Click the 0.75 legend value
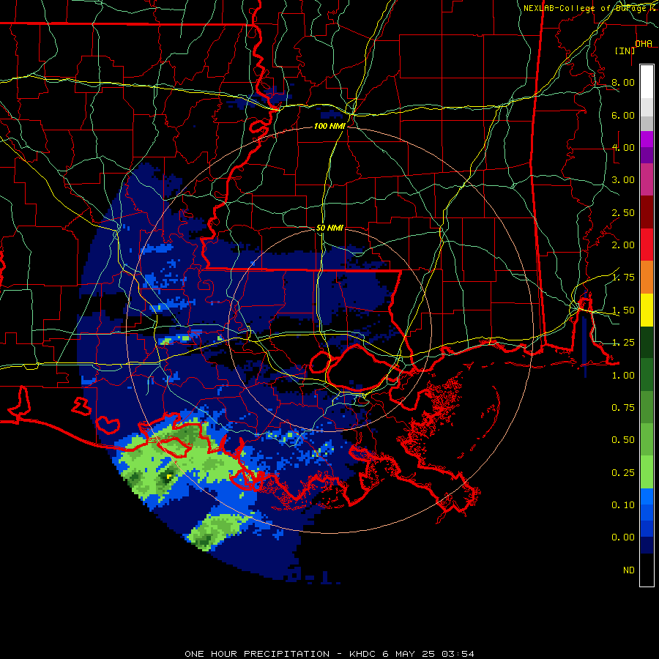This screenshot has height=659, width=659. 623,408
